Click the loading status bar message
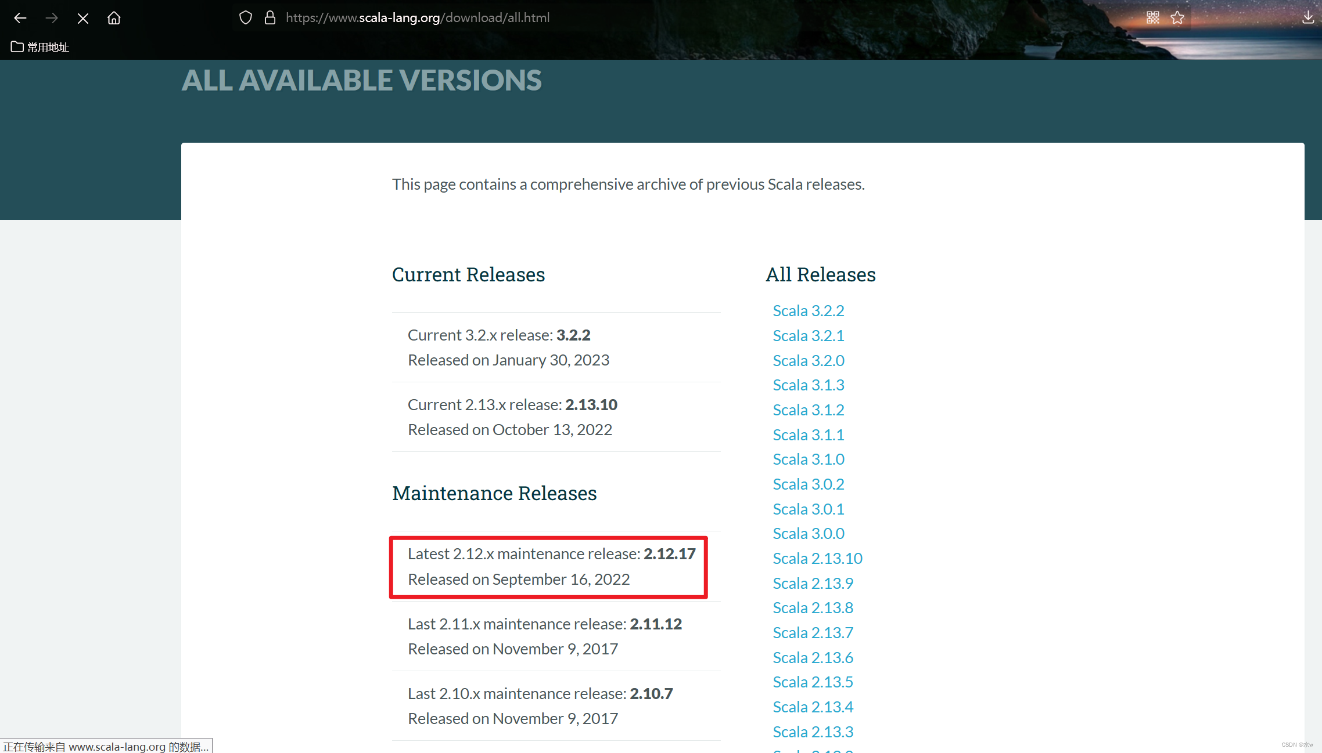The height and width of the screenshot is (753, 1322). pos(106,747)
